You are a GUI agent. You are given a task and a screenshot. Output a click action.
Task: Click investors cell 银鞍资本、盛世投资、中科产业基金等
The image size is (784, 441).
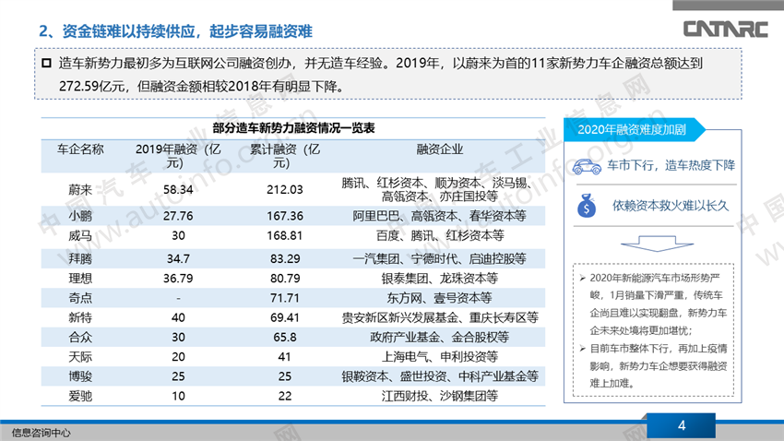[x=439, y=376]
